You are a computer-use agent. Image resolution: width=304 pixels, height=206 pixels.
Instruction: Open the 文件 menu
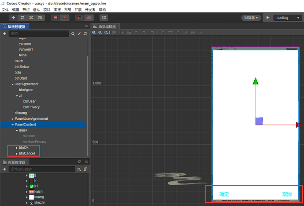[x=5, y=10]
